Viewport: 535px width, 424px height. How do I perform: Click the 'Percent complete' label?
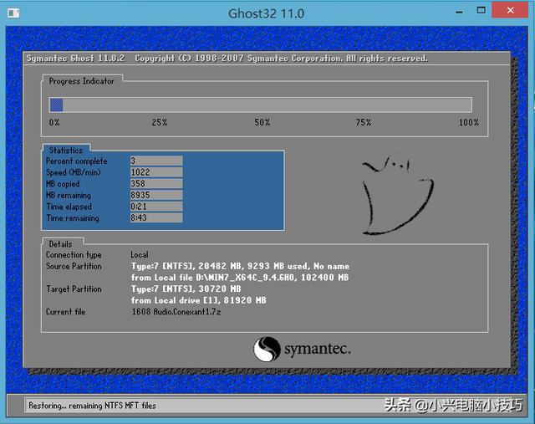pyautogui.click(x=76, y=161)
